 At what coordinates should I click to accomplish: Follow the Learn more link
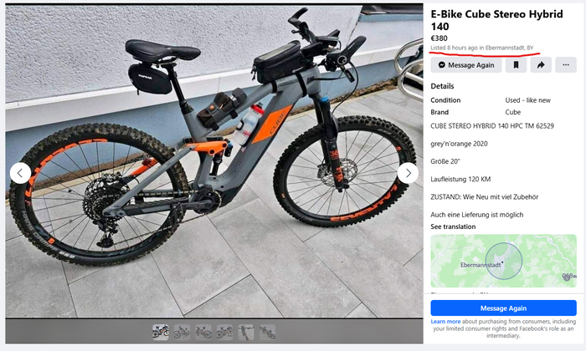(x=445, y=321)
